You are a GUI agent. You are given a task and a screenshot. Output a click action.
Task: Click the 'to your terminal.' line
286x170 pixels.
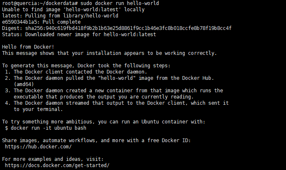click(x=38, y=109)
